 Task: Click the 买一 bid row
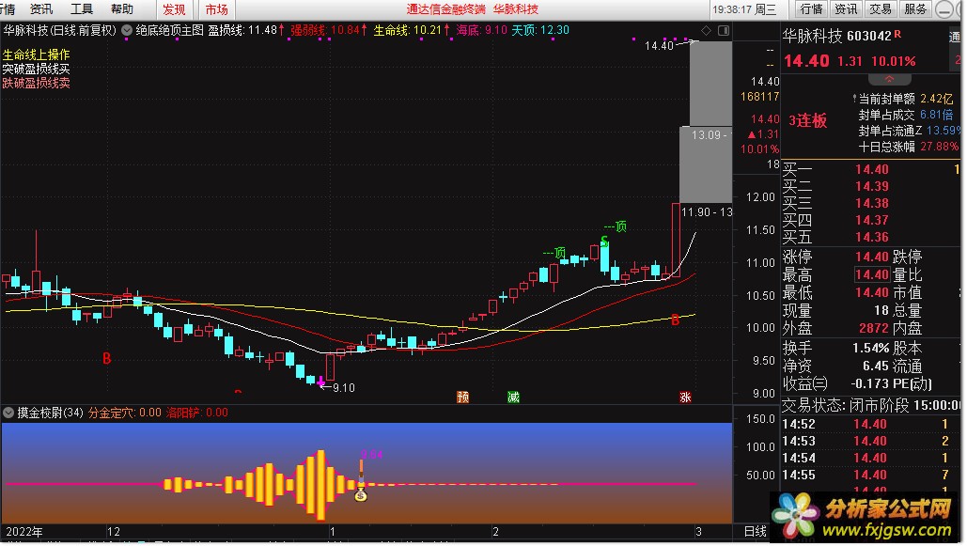click(871, 169)
